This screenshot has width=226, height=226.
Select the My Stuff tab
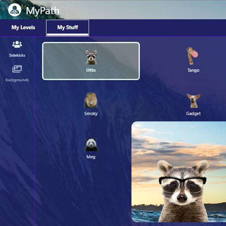67,27
